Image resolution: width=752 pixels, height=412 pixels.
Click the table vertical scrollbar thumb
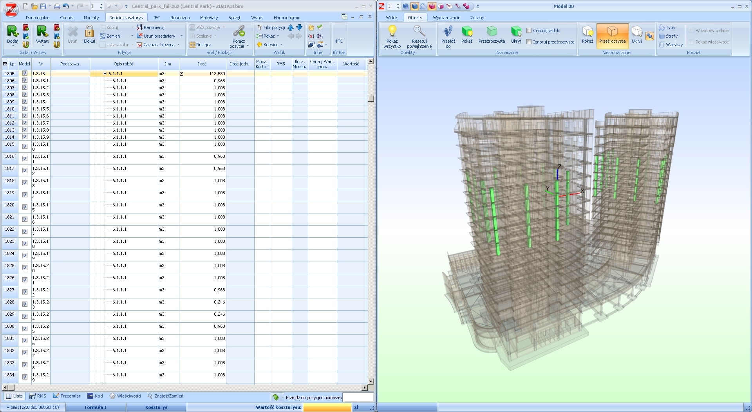(x=371, y=99)
